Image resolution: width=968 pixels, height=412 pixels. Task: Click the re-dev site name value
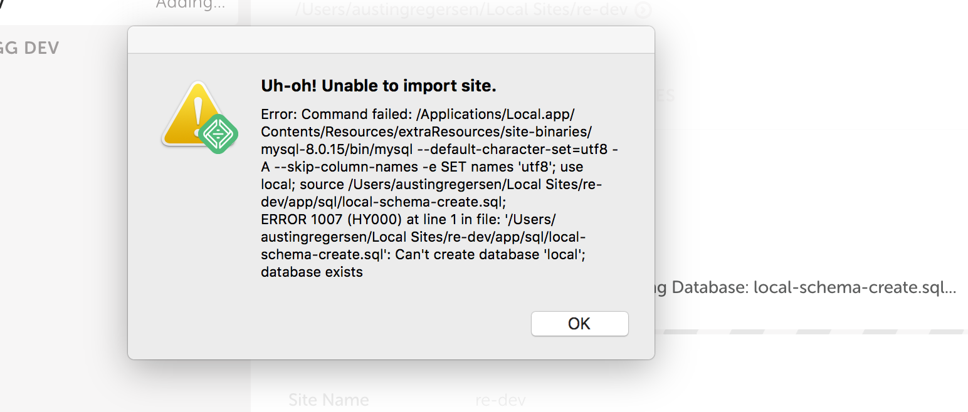click(x=500, y=399)
